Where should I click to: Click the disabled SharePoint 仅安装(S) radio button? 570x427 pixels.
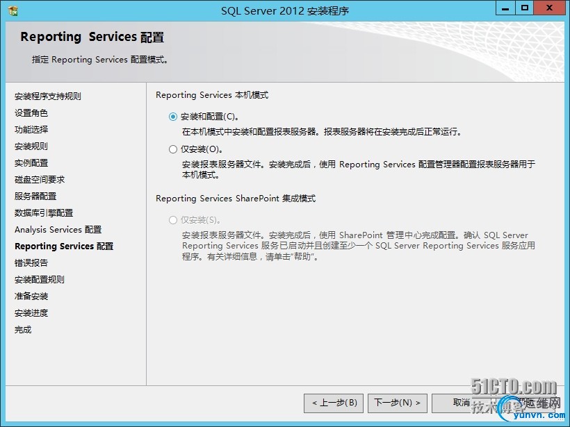pos(173,220)
